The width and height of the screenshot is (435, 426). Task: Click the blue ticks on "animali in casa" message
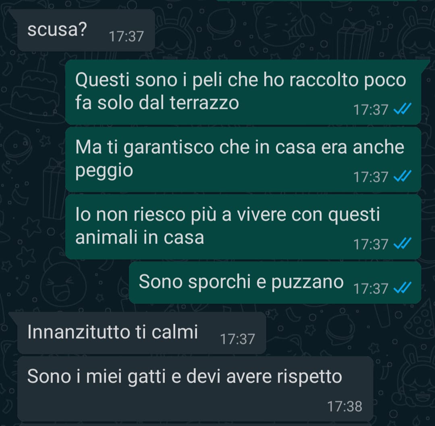point(402,244)
